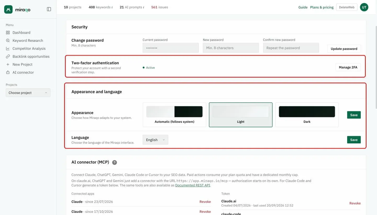
Task: Save the Appearance setting
Action: pos(354,115)
